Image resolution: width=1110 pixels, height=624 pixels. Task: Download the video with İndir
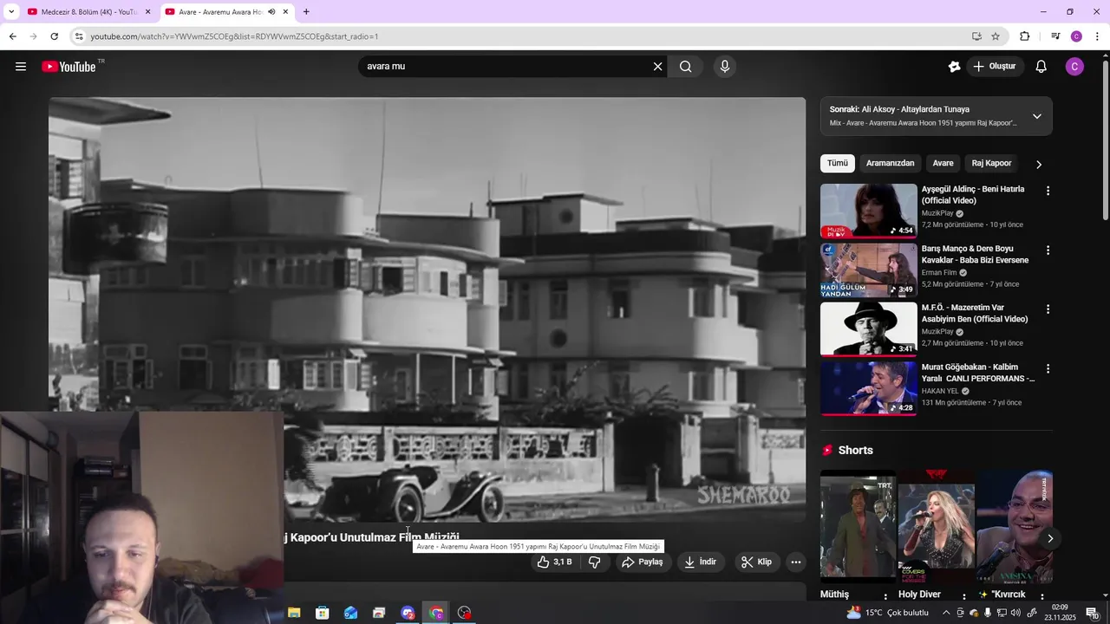pyautogui.click(x=700, y=562)
